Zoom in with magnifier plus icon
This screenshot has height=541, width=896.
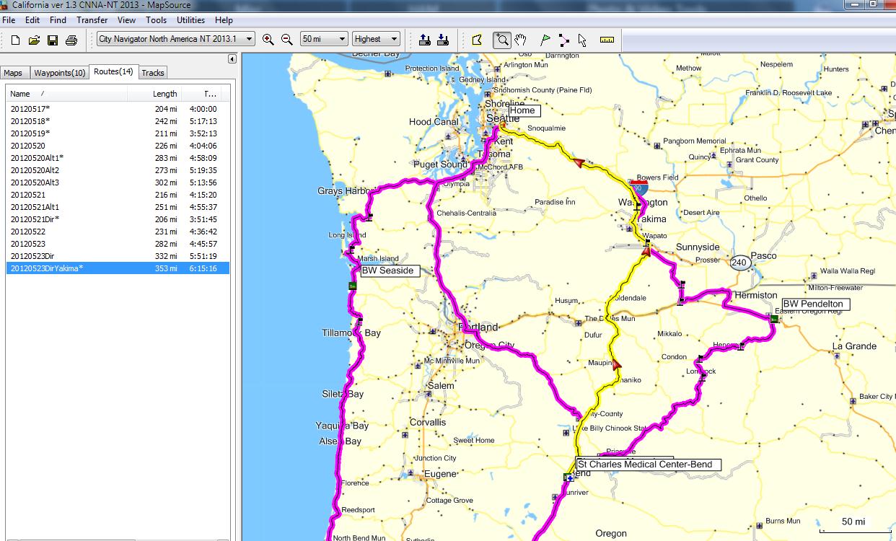point(268,40)
